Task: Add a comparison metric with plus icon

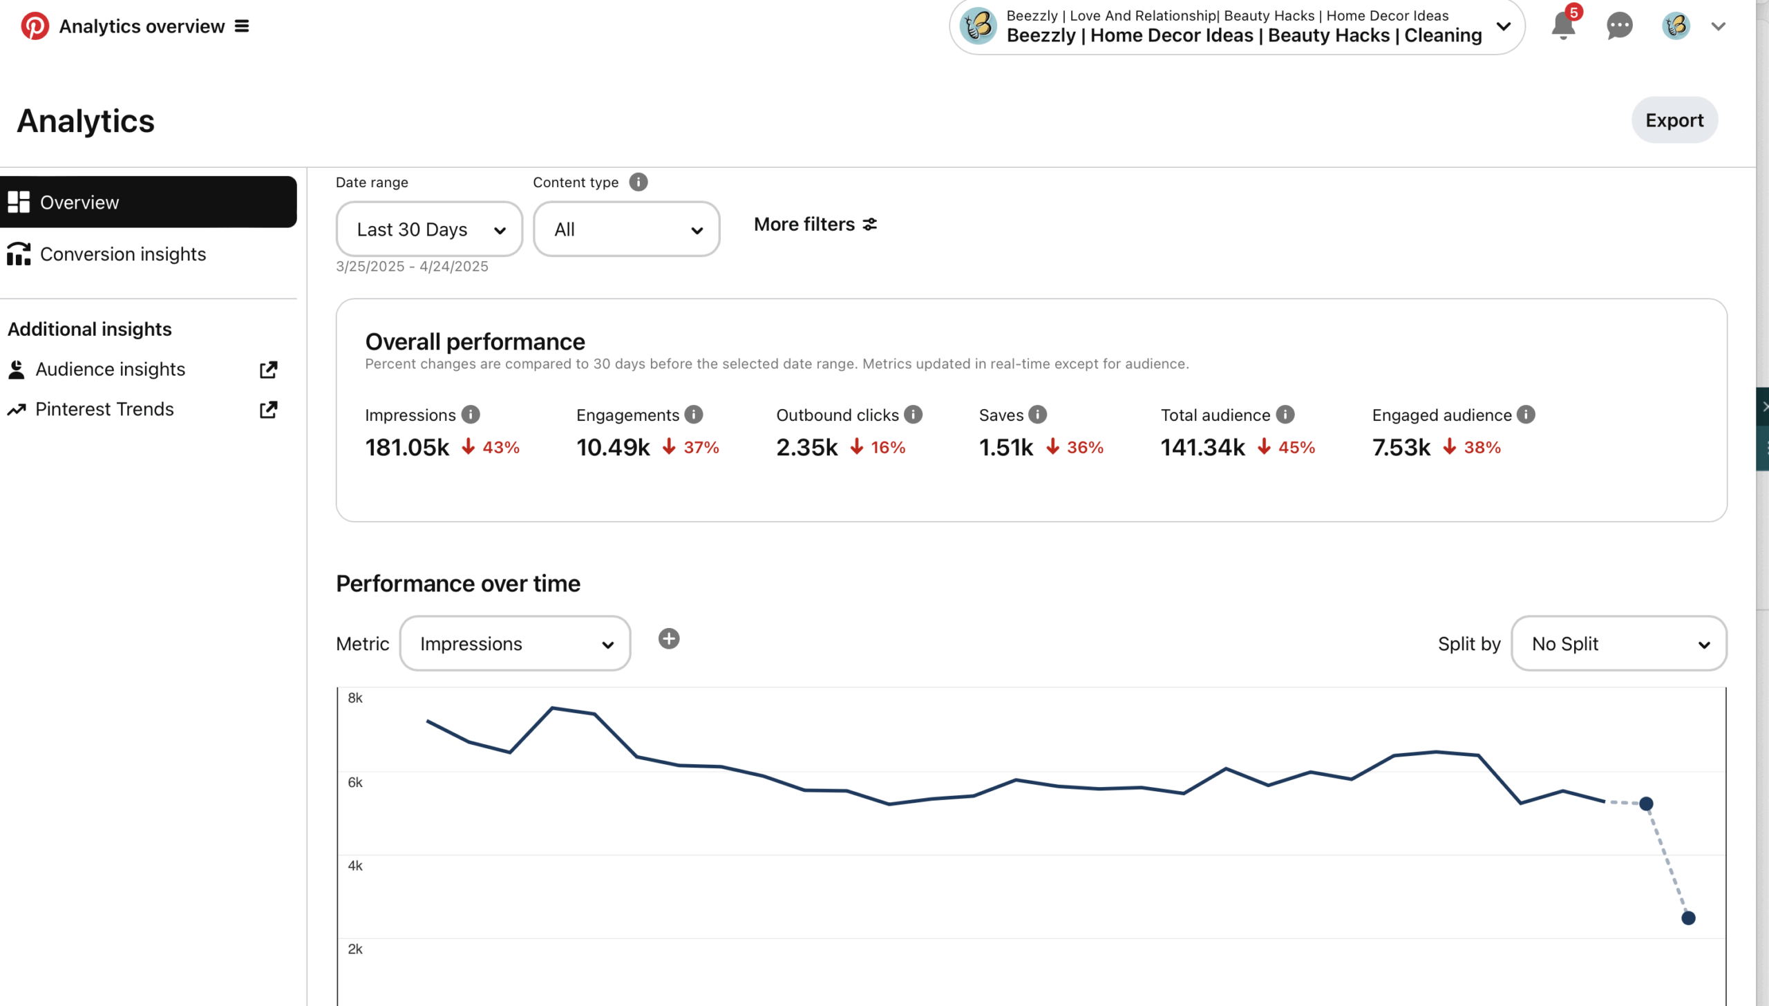Action: click(x=669, y=638)
